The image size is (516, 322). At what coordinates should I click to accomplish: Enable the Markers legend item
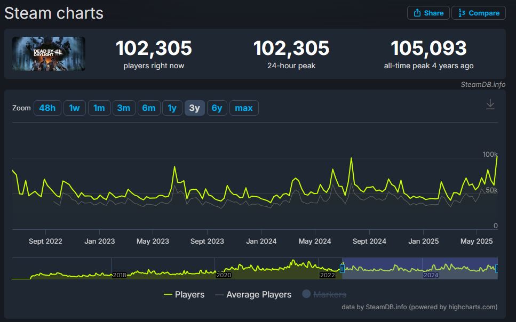pyautogui.click(x=324, y=294)
